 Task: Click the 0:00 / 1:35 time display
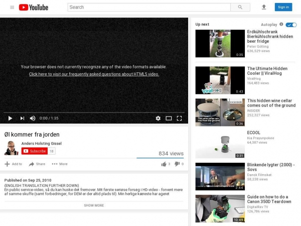(x=49, y=118)
